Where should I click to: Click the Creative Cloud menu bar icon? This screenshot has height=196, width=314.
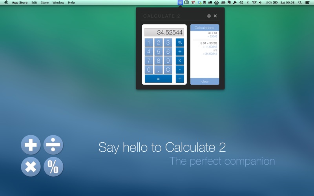tap(223, 2)
